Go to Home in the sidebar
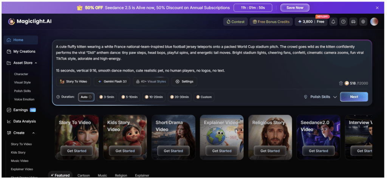The image size is (387, 181). pyautogui.click(x=21, y=40)
